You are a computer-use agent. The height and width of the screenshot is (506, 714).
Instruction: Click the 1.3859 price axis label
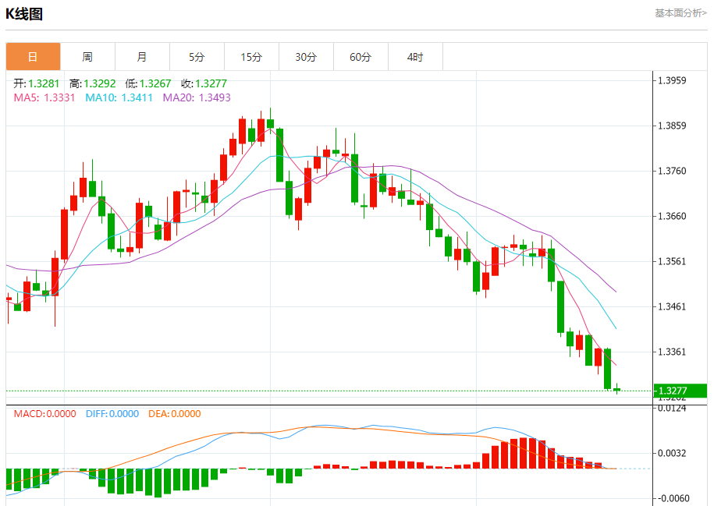(x=672, y=126)
